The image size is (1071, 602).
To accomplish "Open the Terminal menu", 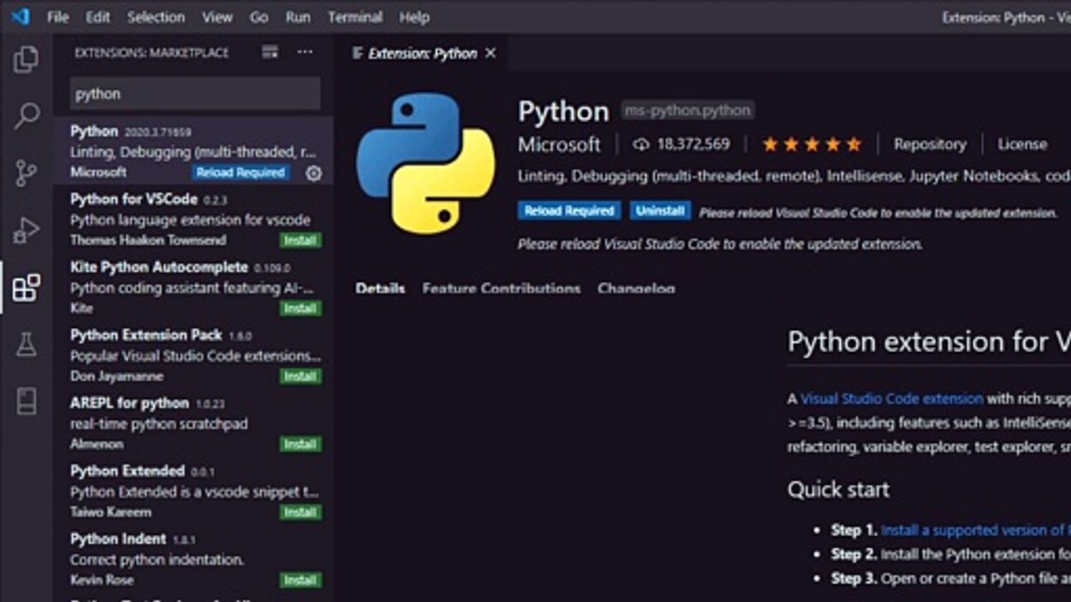I will click(x=356, y=17).
